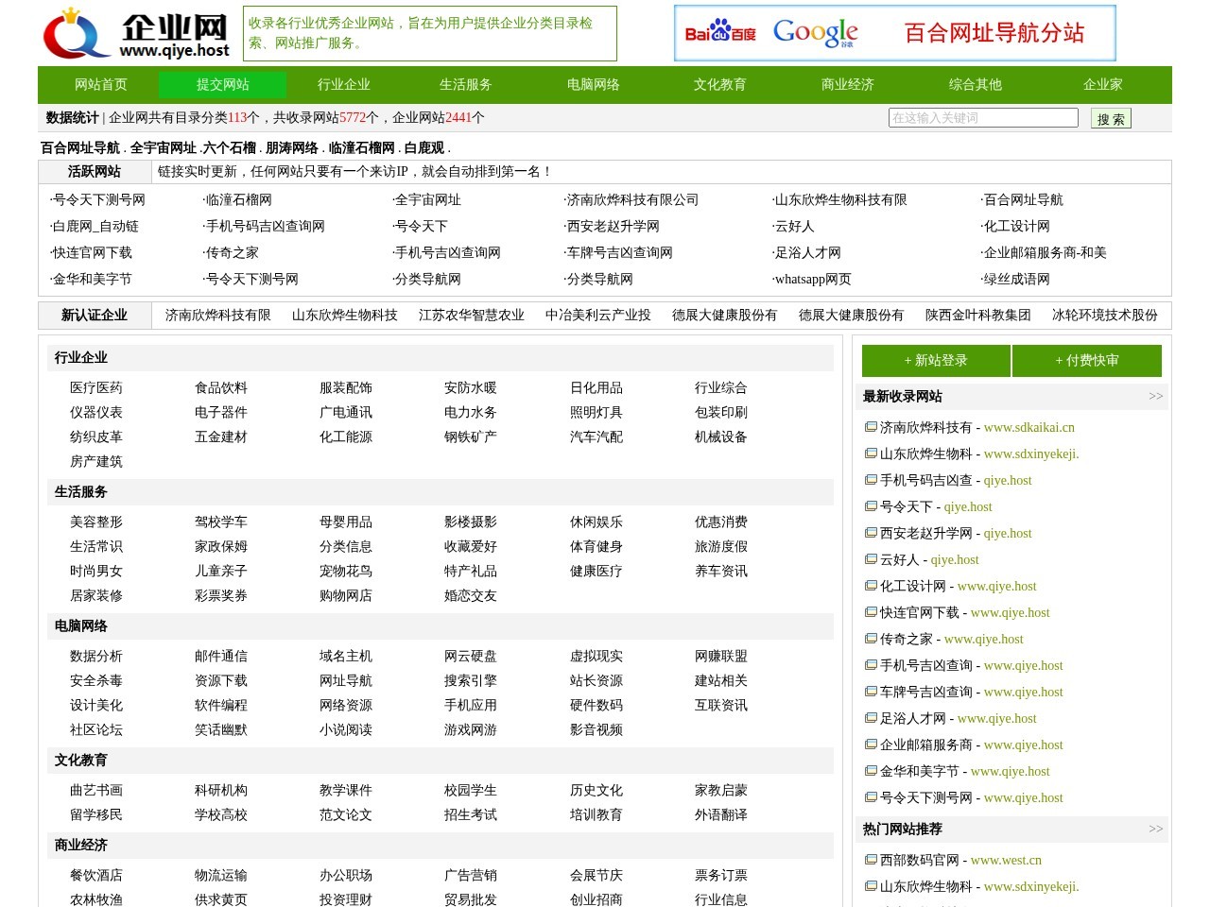This screenshot has width=1210, height=907.
Task: Open the 医疗医药 category link
Action: [95, 388]
